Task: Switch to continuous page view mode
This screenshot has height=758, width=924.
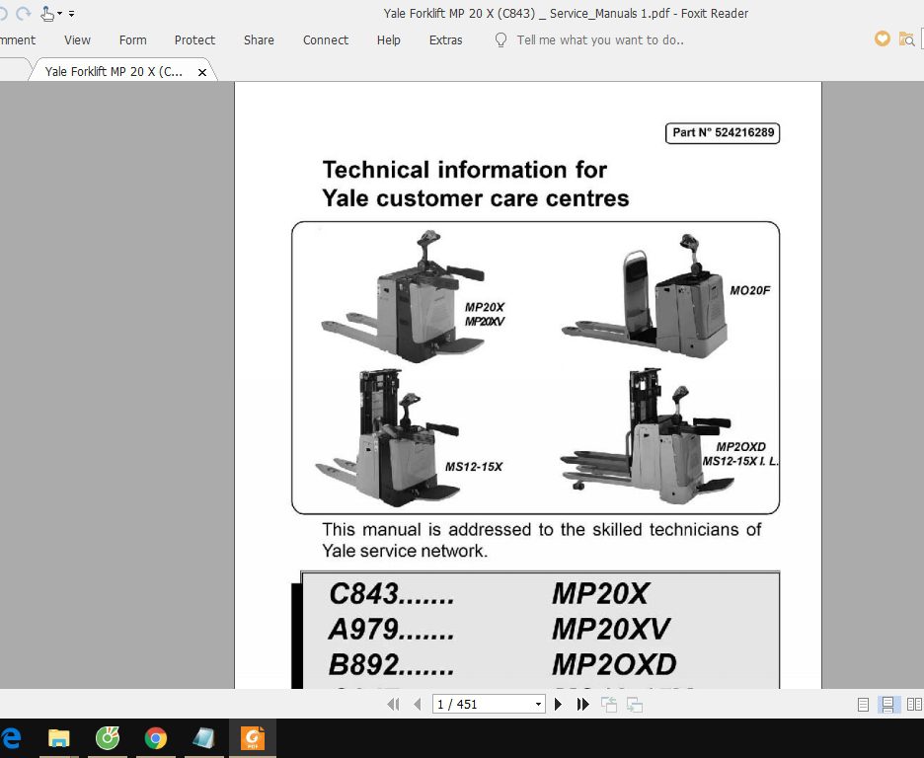Action: point(888,705)
